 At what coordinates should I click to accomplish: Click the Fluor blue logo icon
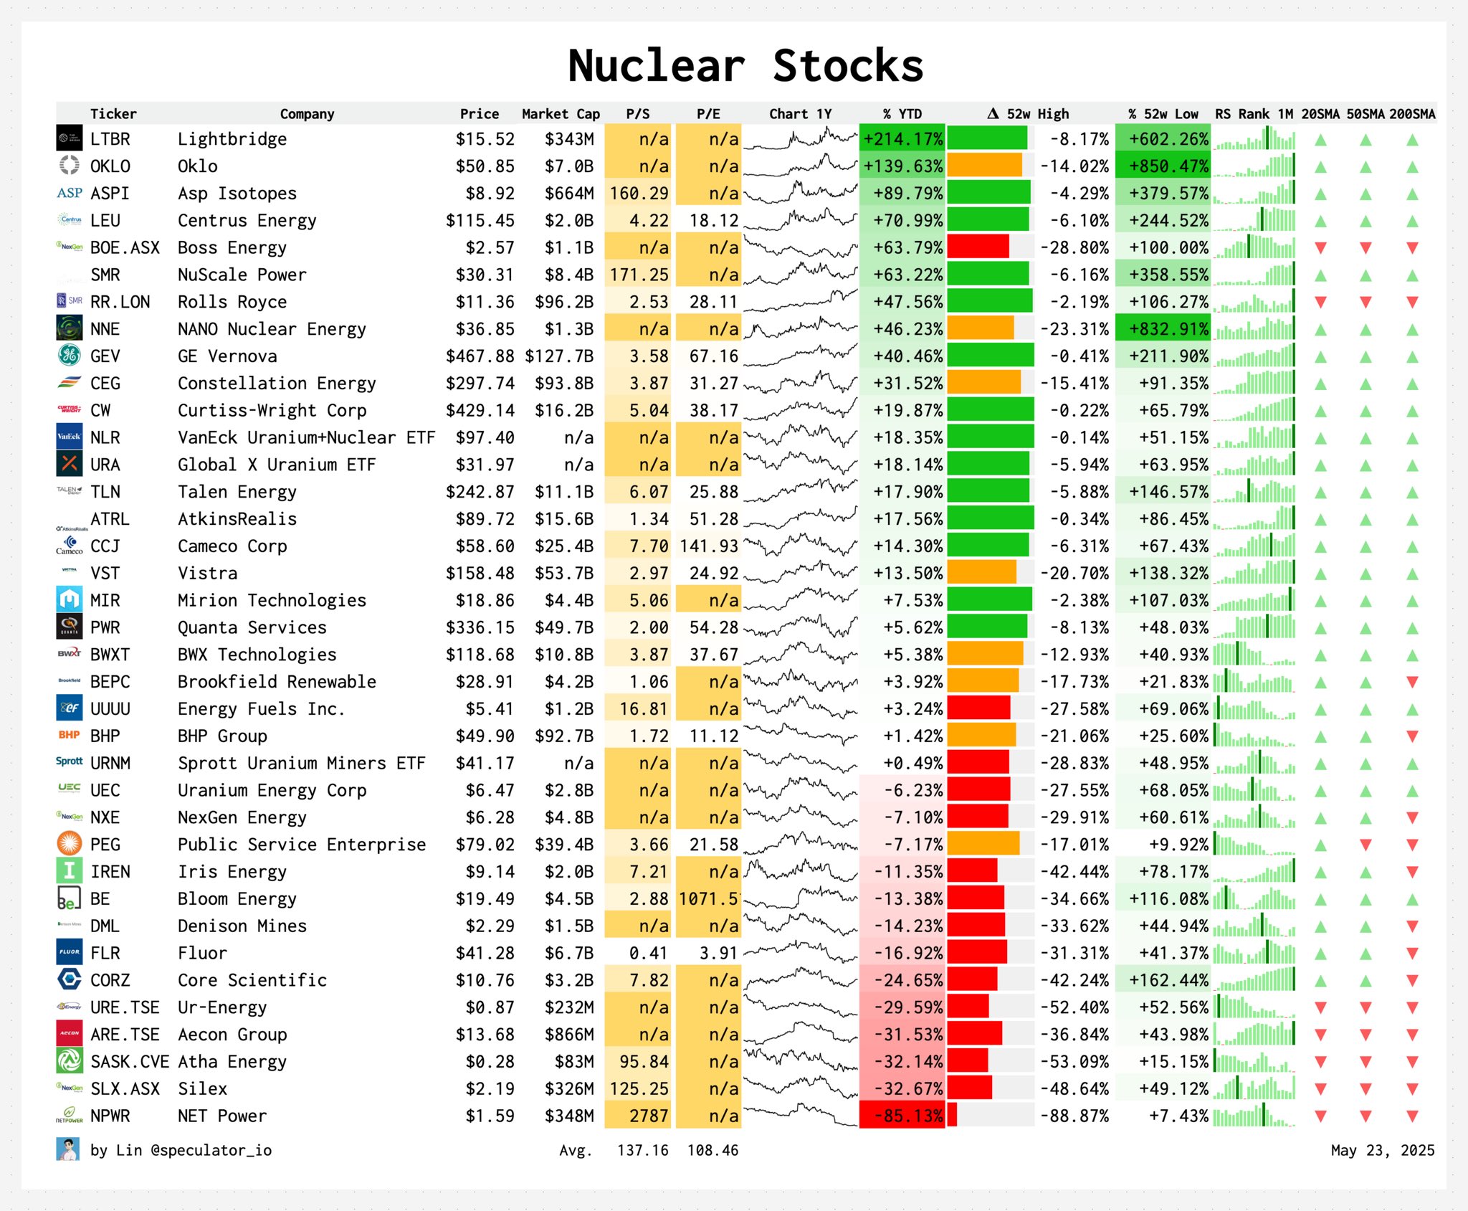70,952
